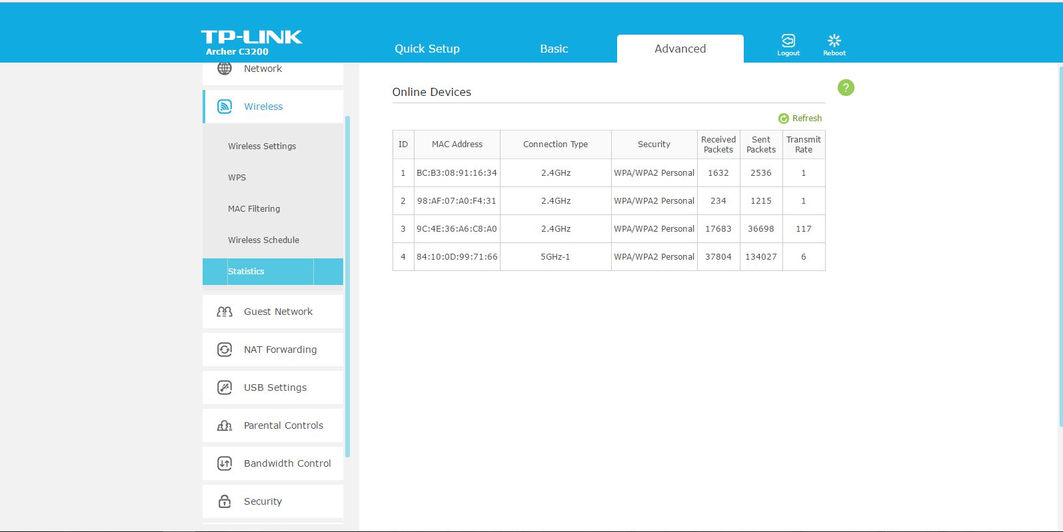
Task: Open the Bandwidth Control section
Action: pos(273,463)
